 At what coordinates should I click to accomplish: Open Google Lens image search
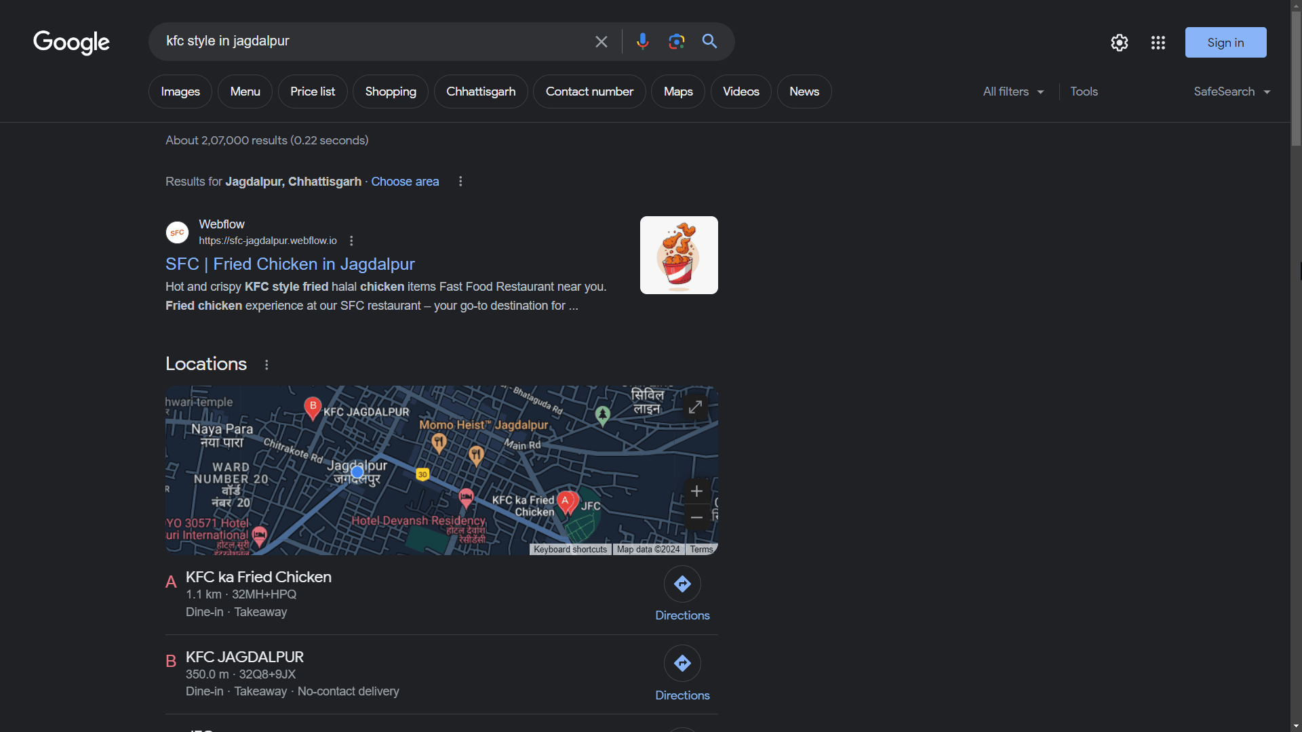[676, 42]
